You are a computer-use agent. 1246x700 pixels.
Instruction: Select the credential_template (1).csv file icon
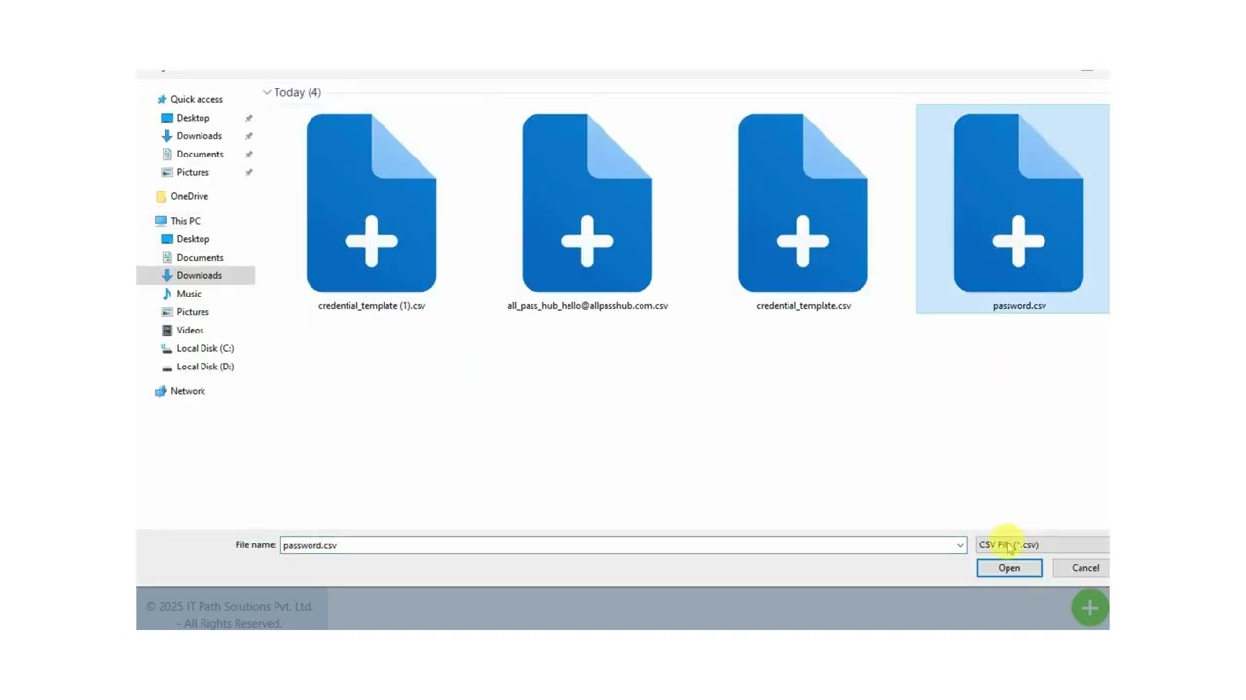[371, 202]
